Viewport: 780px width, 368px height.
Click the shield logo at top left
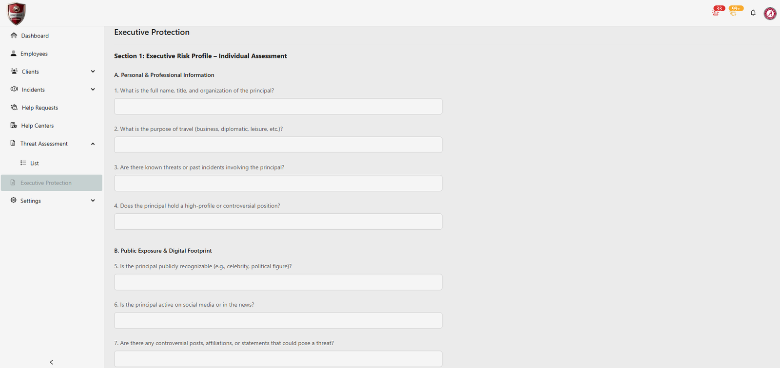pos(17,13)
